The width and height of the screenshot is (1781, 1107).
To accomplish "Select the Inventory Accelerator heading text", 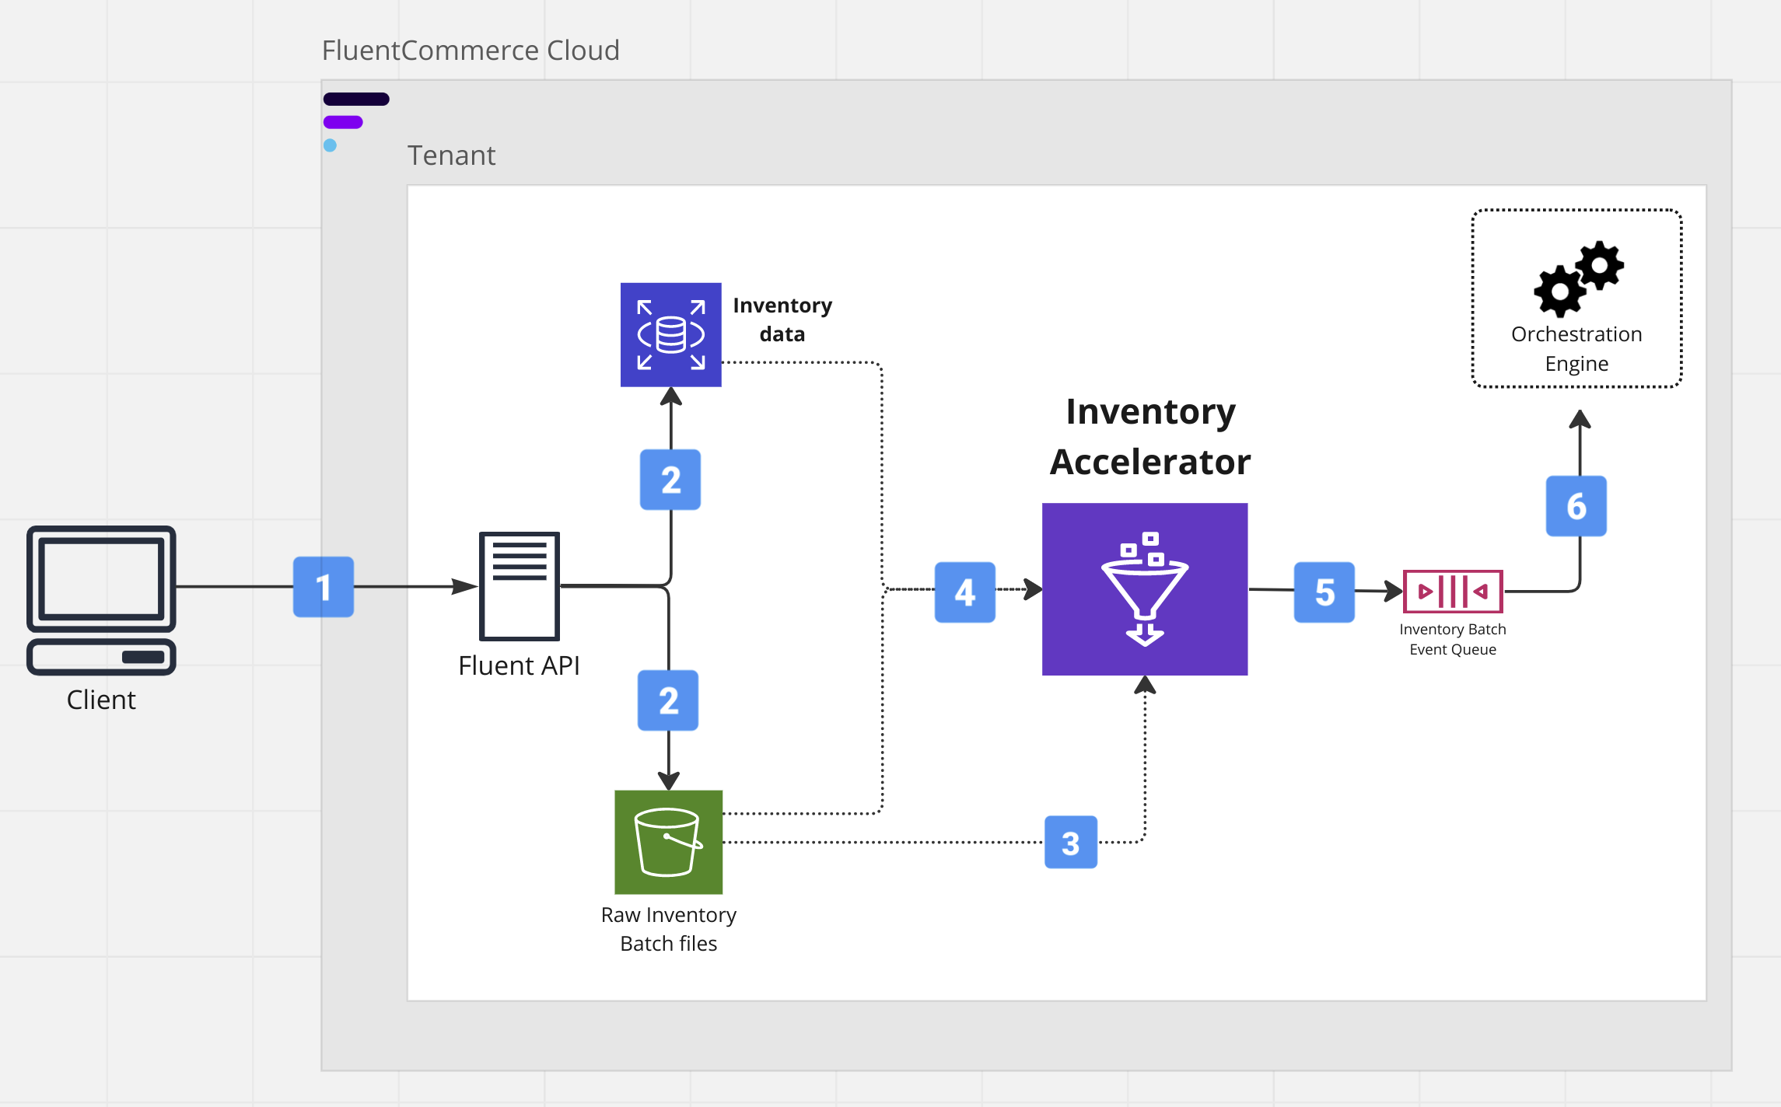I will 1149,436.
